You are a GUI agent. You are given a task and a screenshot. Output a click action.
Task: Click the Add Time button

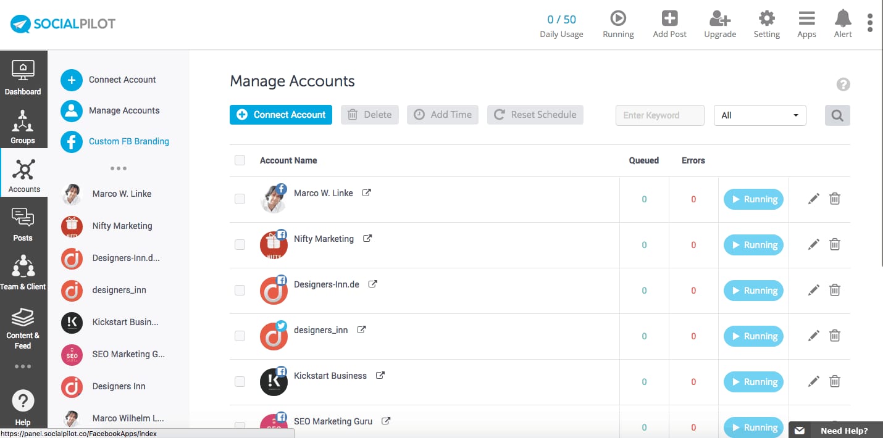click(x=443, y=115)
